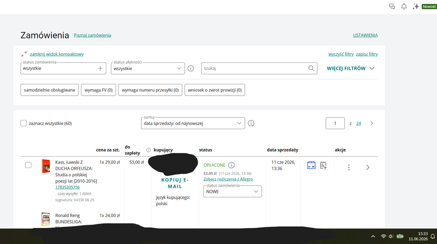This screenshot has height=244, width=437.
Task: Tick the checkbox for the Kass, Ławski order
Action: (28, 165)
